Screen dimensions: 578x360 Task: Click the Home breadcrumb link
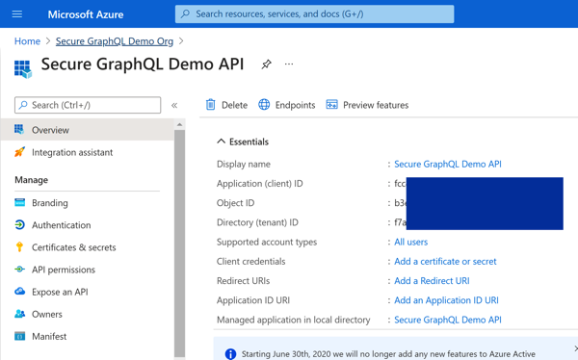[x=27, y=40]
